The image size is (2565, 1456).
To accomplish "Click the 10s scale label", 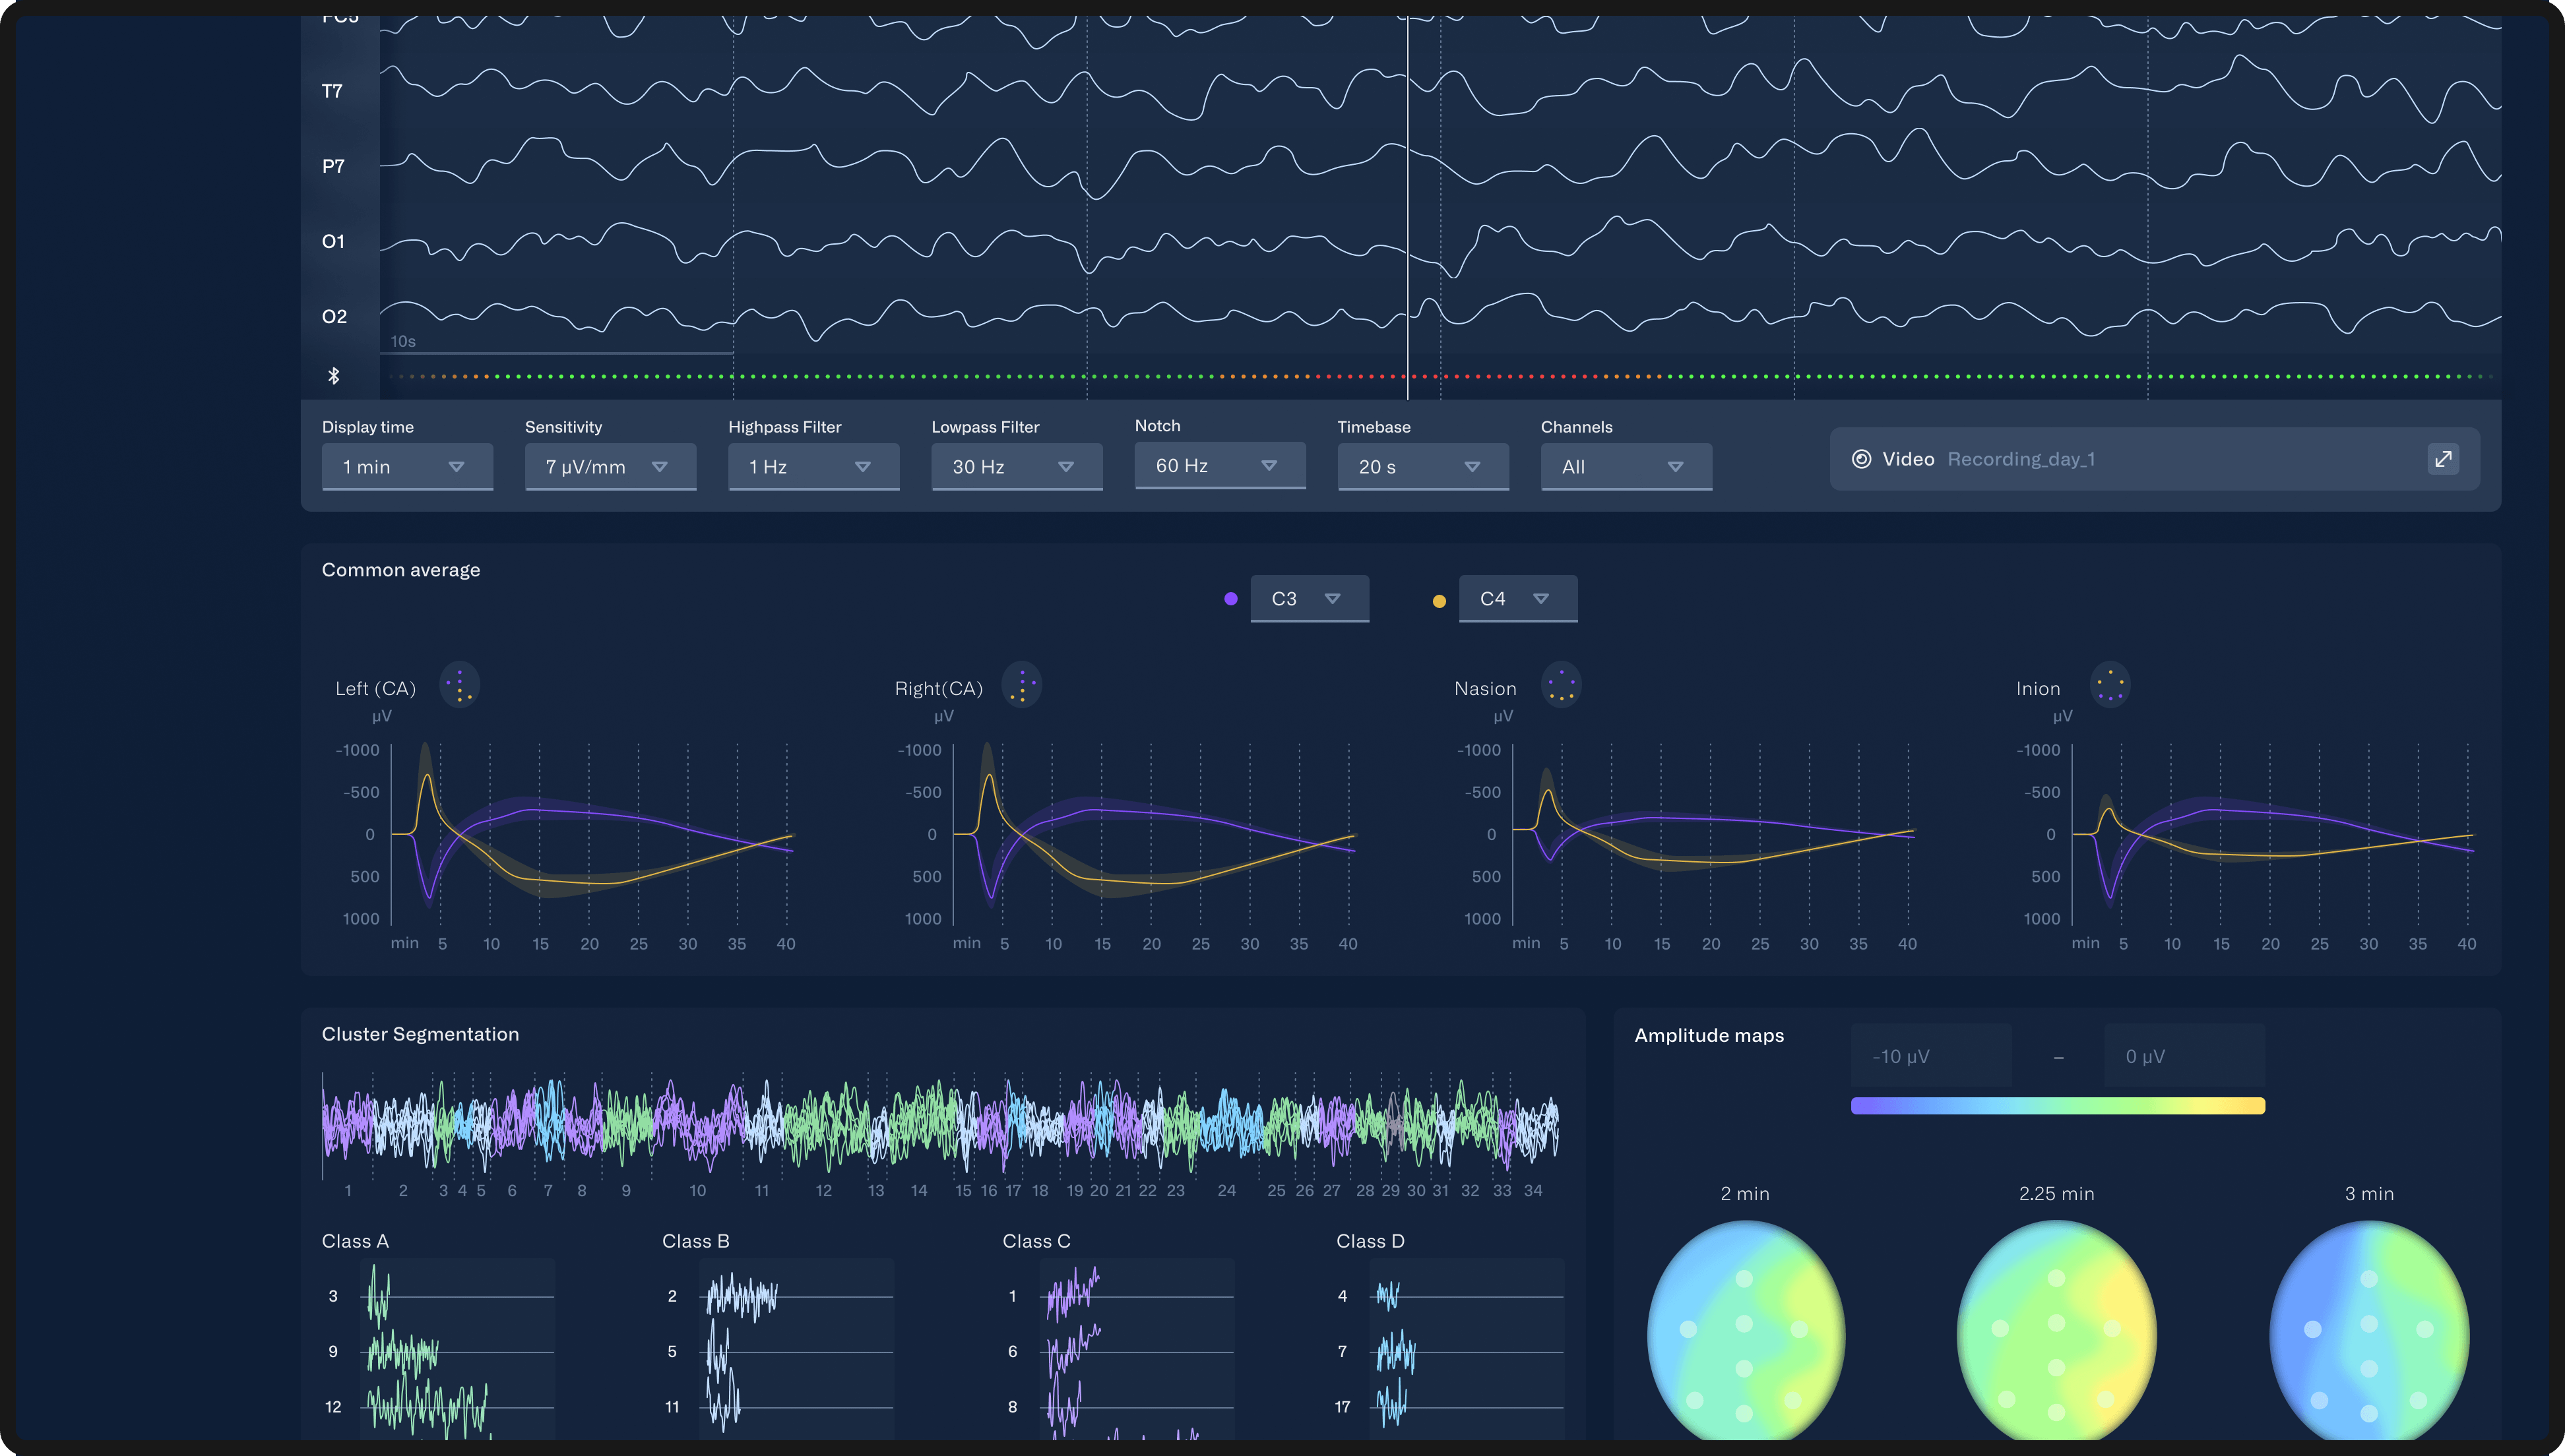I will (403, 341).
